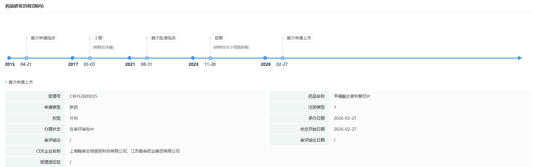The image size is (533, 167).
Task: Select the 11-28 timeline marker
Action: point(210,58)
